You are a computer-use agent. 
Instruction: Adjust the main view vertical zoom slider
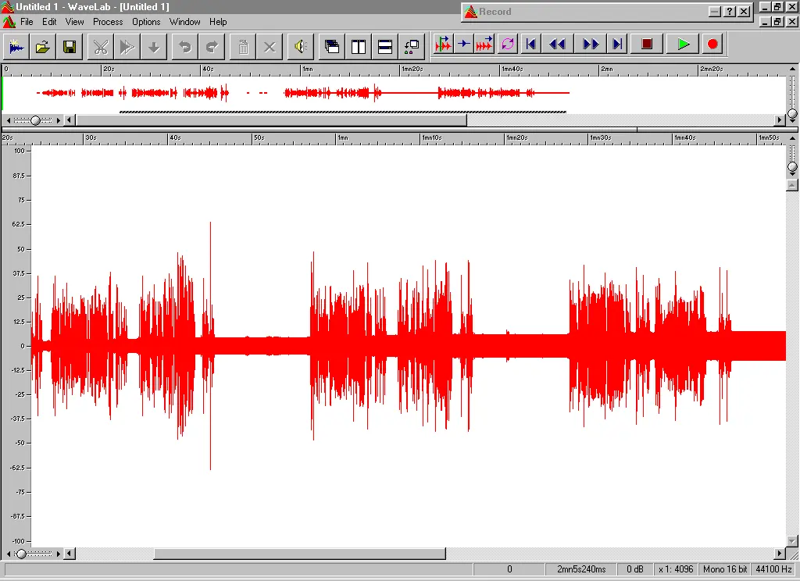coord(792,167)
